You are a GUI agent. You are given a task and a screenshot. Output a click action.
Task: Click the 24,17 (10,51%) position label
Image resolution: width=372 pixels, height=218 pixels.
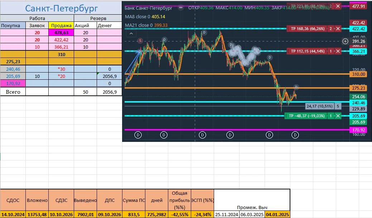point(320,106)
